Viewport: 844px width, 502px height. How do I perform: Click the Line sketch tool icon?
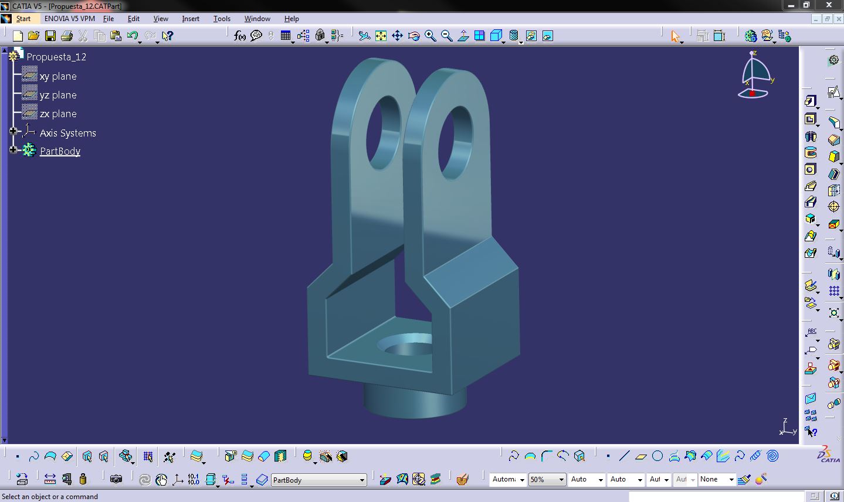pyautogui.click(x=624, y=456)
